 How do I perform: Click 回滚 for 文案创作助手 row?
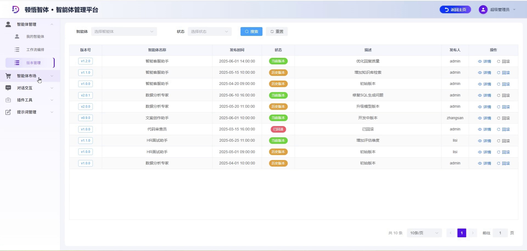[503, 118]
